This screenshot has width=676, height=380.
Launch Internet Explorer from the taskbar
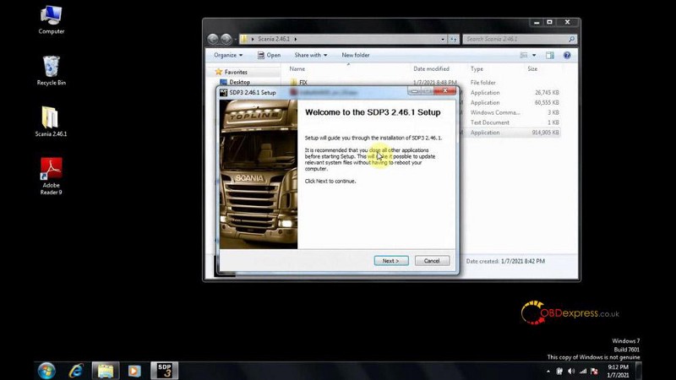point(76,371)
